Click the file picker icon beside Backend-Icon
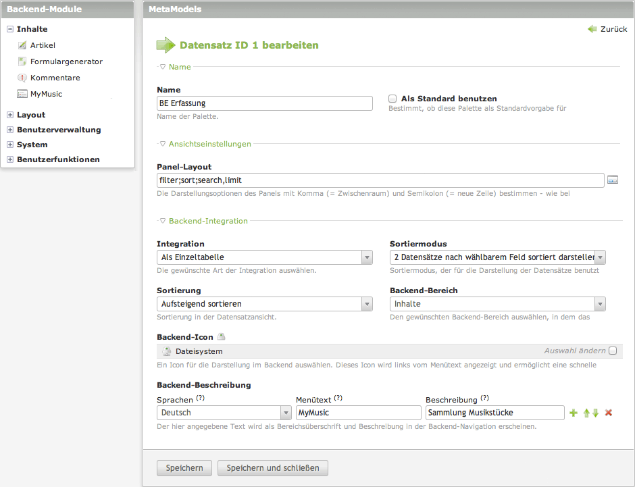Image resolution: width=635 pixels, height=487 pixels. tap(221, 336)
